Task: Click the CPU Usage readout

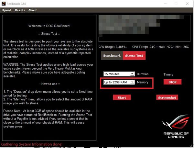Action: tap(113, 47)
